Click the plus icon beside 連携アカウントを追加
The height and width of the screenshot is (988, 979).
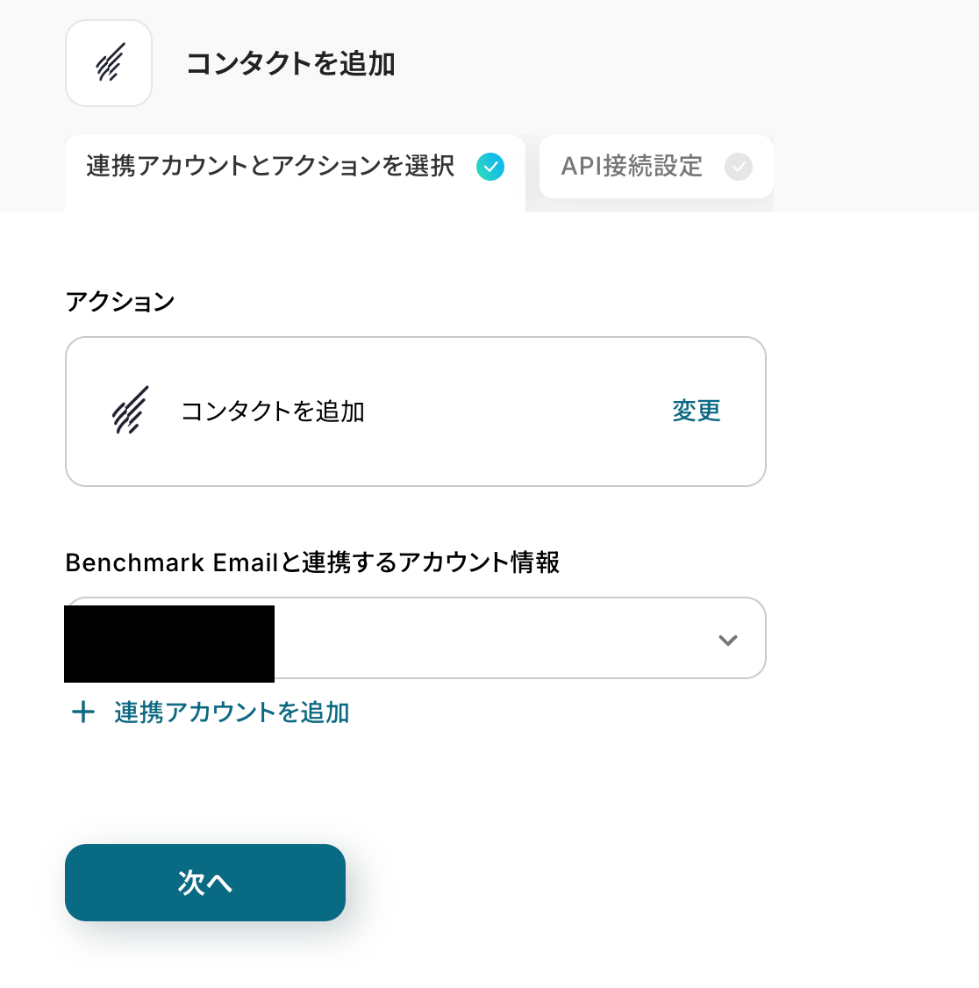click(x=83, y=712)
